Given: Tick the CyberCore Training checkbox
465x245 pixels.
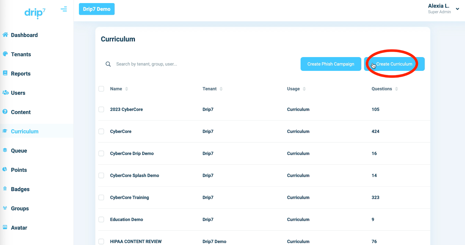Looking at the screenshot, I should pos(101,197).
